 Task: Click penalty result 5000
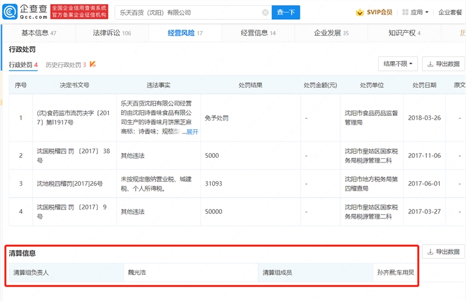pyautogui.click(x=211, y=155)
